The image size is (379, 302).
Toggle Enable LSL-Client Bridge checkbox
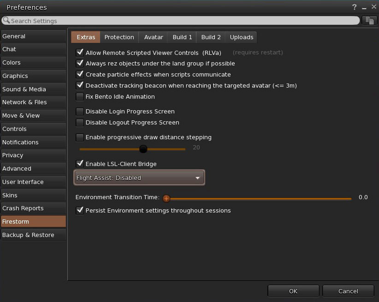(x=80, y=164)
